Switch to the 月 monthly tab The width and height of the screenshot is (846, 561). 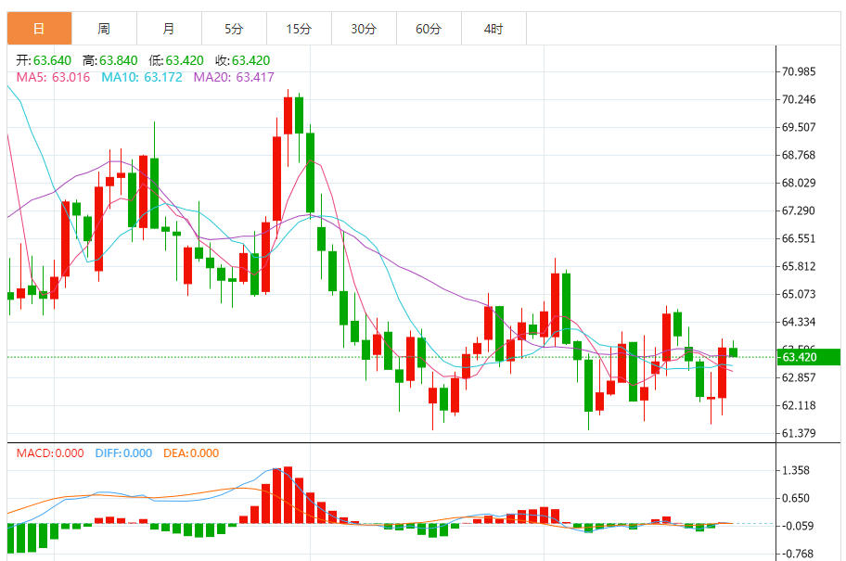(x=169, y=29)
